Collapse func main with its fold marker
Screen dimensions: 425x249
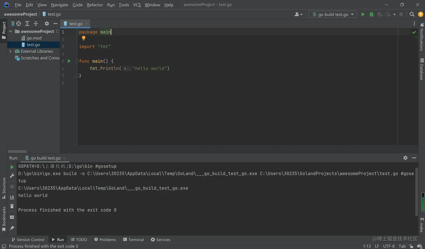77,61
